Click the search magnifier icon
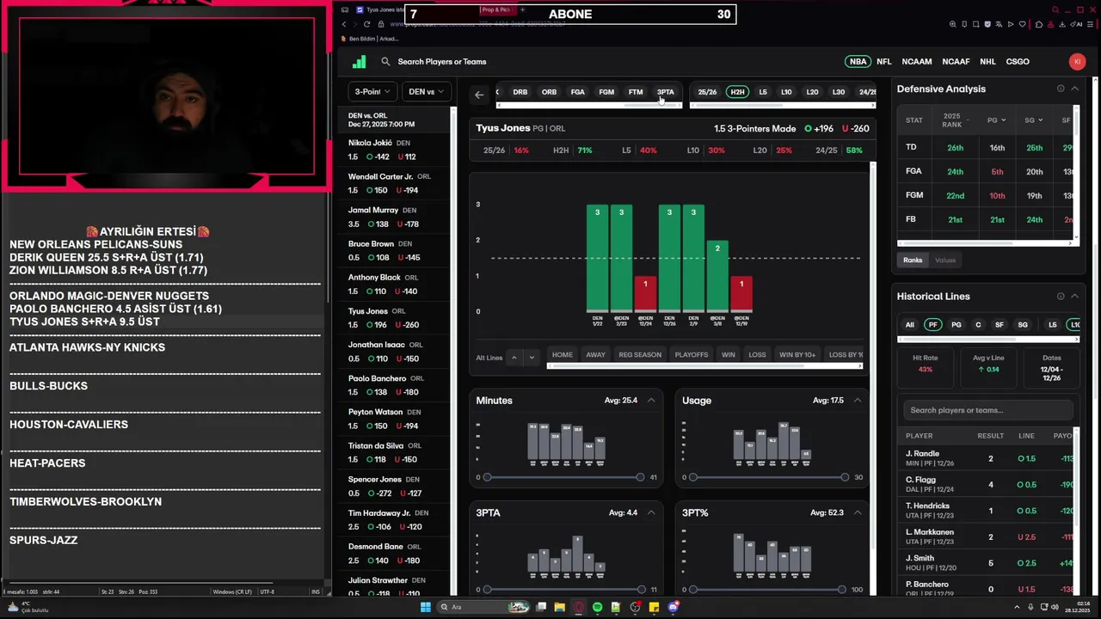 point(385,62)
